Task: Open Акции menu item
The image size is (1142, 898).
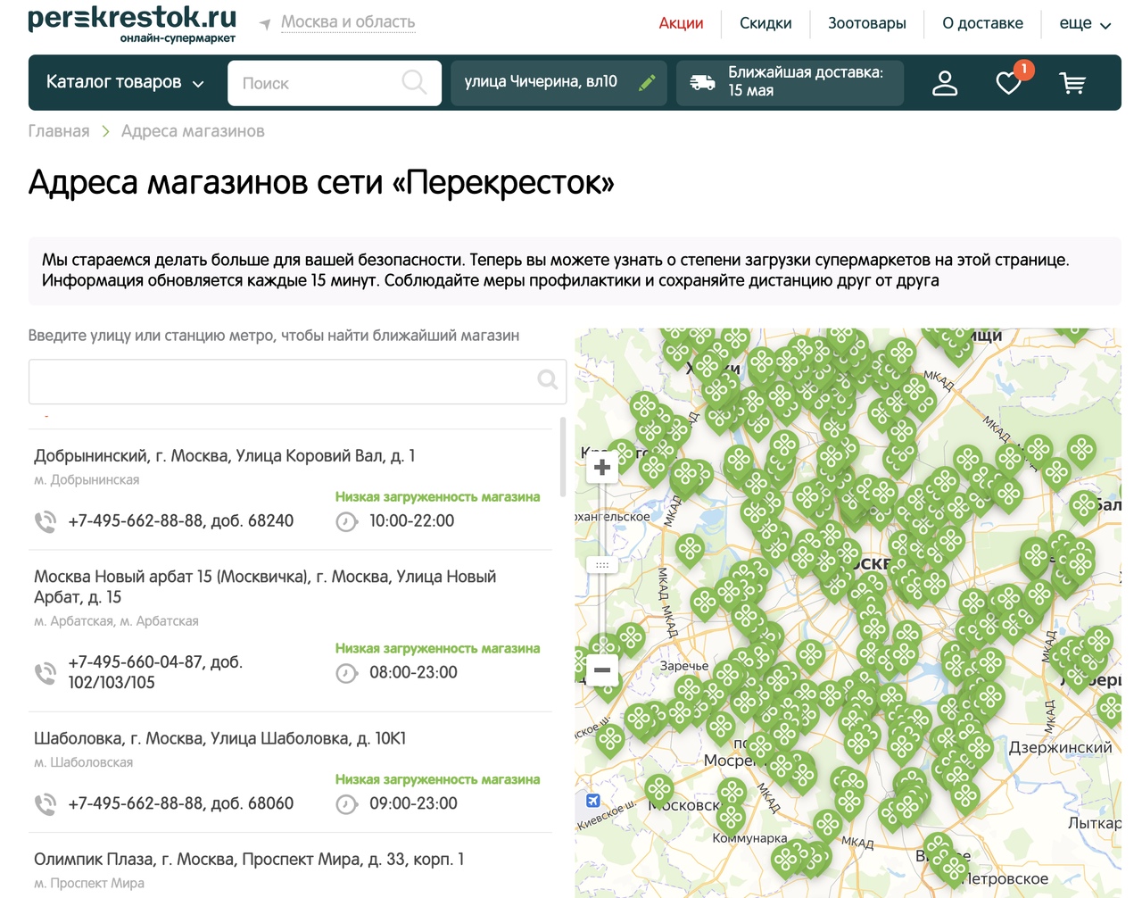Action: point(681,23)
